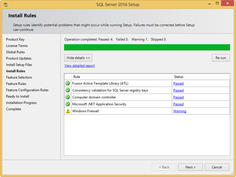This screenshot has width=236, height=177.
Task: Open the Warning status for Windows Firewall
Action: pyautogui.click(x=180, y=111)
